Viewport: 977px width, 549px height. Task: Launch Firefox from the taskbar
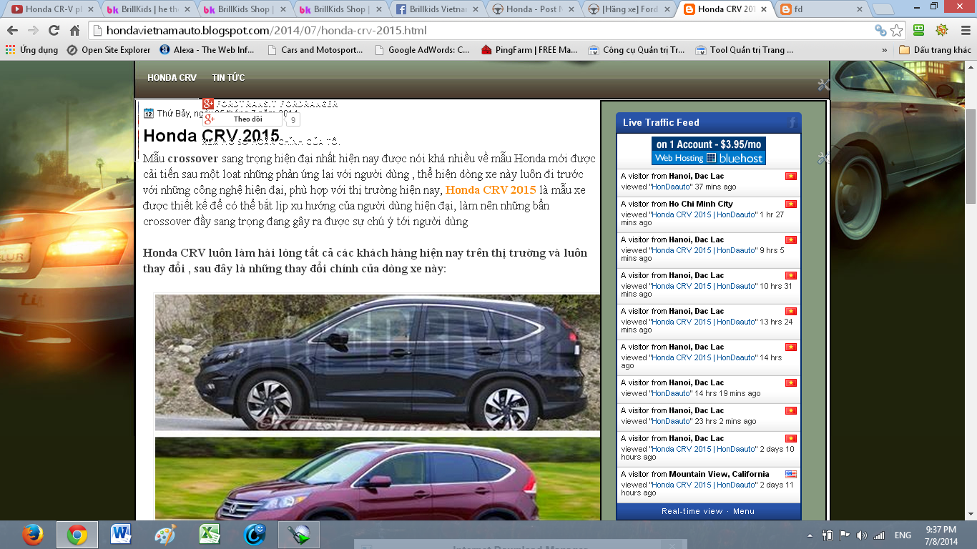pos(32,535)
